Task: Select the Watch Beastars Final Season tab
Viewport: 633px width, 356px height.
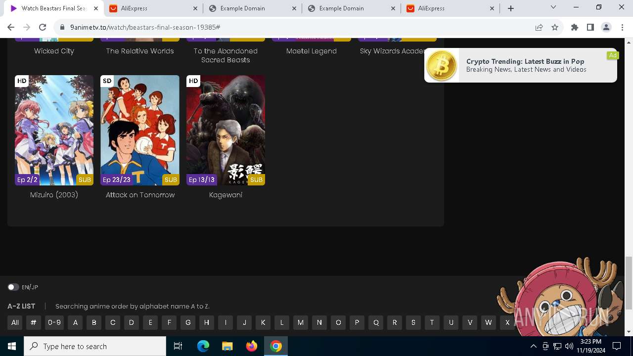Action: [54, 8]
